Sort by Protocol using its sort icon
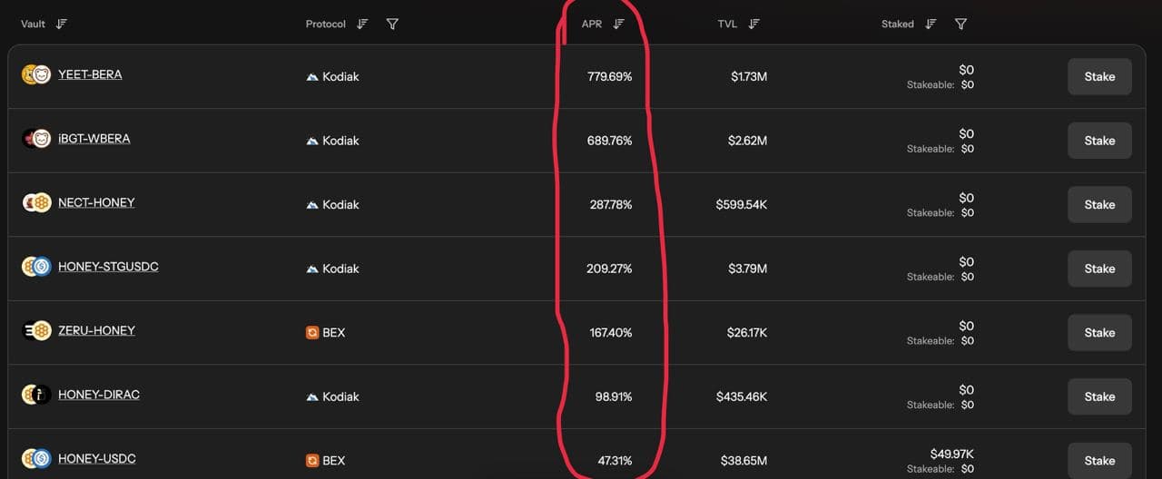Image resolution: width=1162 pixels, height=479 pixels. click(362, 24)
